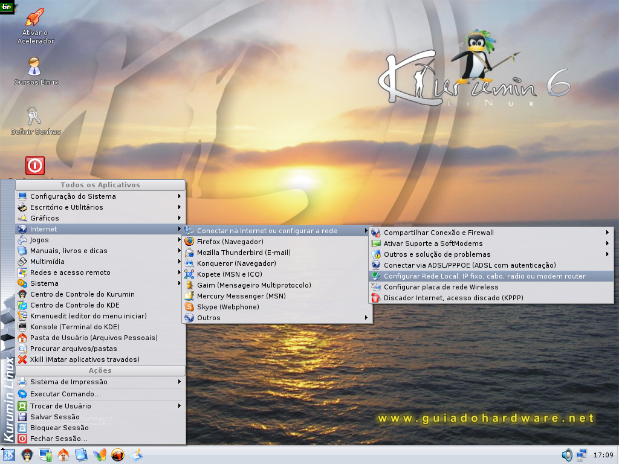Expand the 'Jogos' submenu arrow
Viewport: 619px width, 464px height.
tap(179, 239)
